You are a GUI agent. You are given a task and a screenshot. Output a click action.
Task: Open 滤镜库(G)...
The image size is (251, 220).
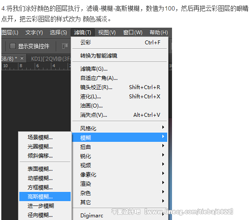[120, 69]
